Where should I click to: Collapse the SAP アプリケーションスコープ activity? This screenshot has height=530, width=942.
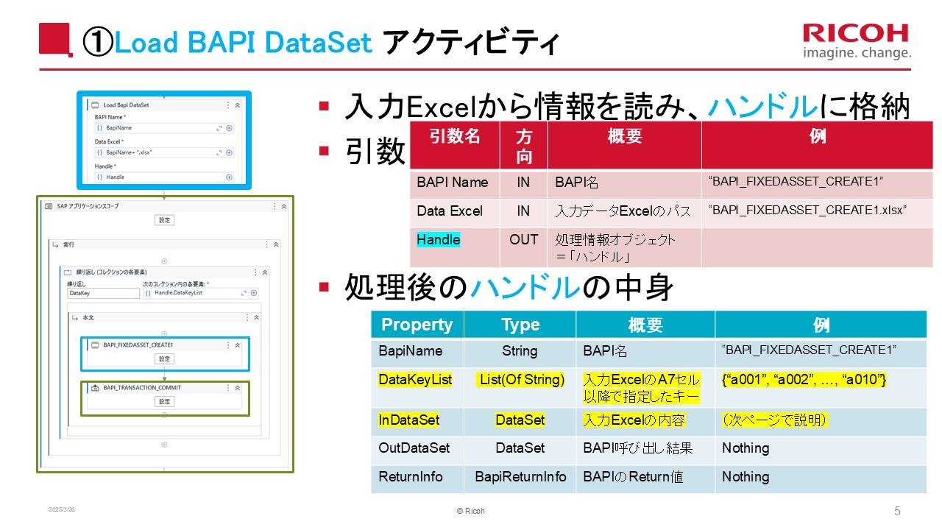(284, 207)
